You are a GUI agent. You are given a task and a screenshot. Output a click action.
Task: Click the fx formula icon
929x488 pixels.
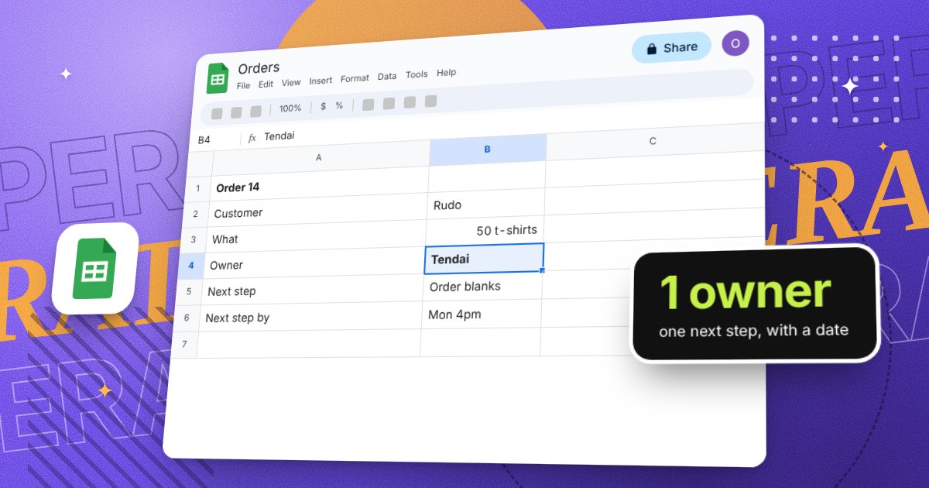(252, 138)
